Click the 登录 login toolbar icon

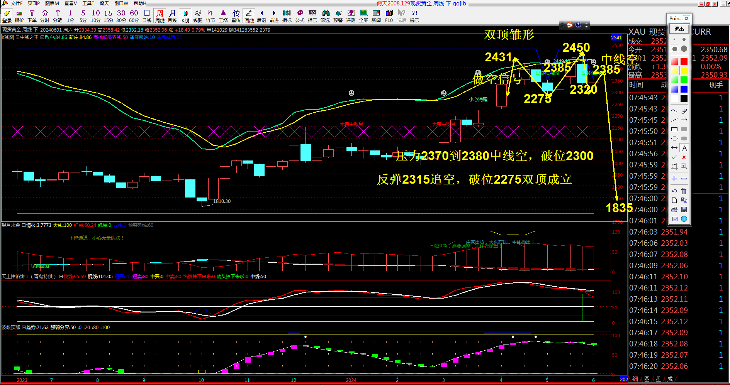click(7, 16)
